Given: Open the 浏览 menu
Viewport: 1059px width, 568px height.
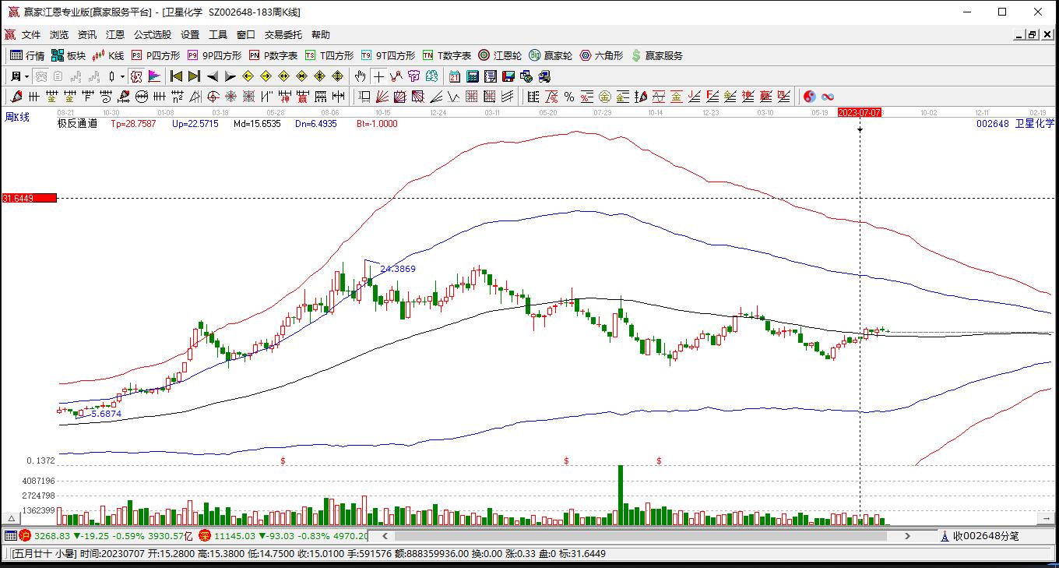Looking at the screenshot, I should (59, 34).
